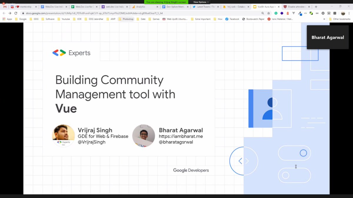Viewport: 353px width, 198px height.
Task: Open the Apps grid shortcut
Action: tap(7, 19)
